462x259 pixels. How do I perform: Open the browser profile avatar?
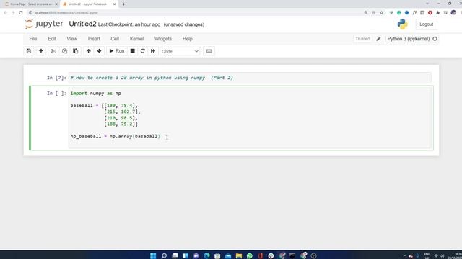click(x=453, y=13)
